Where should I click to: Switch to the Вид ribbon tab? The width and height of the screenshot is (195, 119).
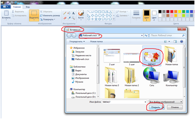28,7
